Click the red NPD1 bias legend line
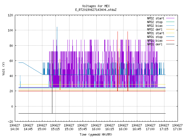 (170, 41)
